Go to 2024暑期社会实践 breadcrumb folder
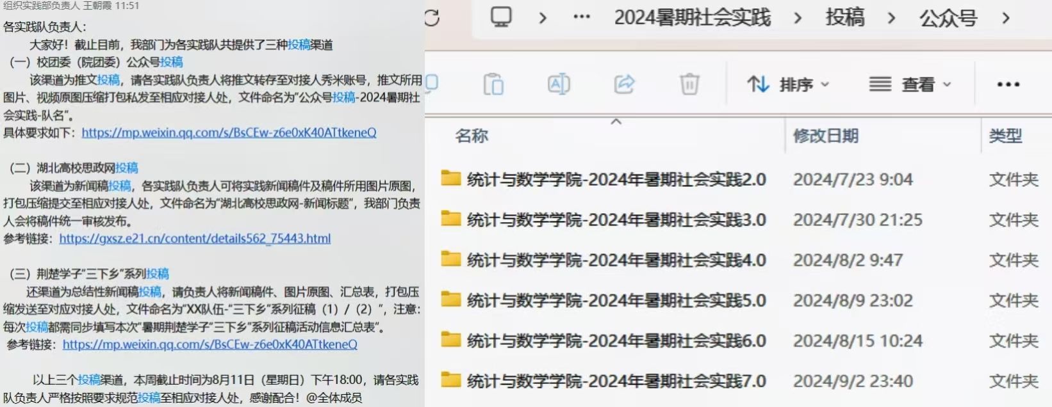This screenshot has width=1052, height=407. 692,18
